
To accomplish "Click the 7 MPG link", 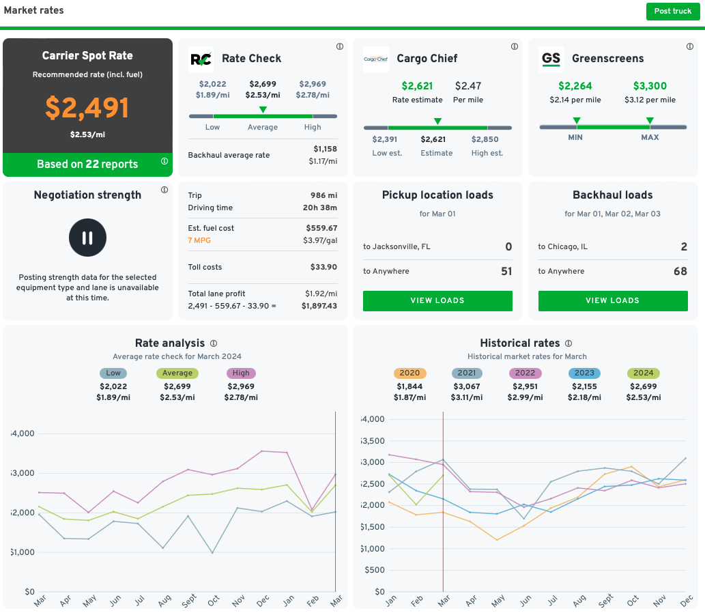I will (x=199, y=240).
